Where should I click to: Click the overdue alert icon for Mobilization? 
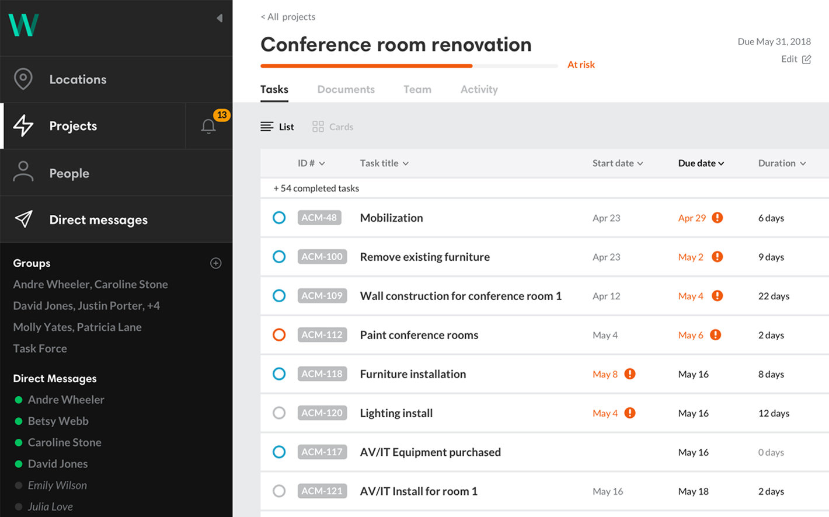tap(717, 218)
